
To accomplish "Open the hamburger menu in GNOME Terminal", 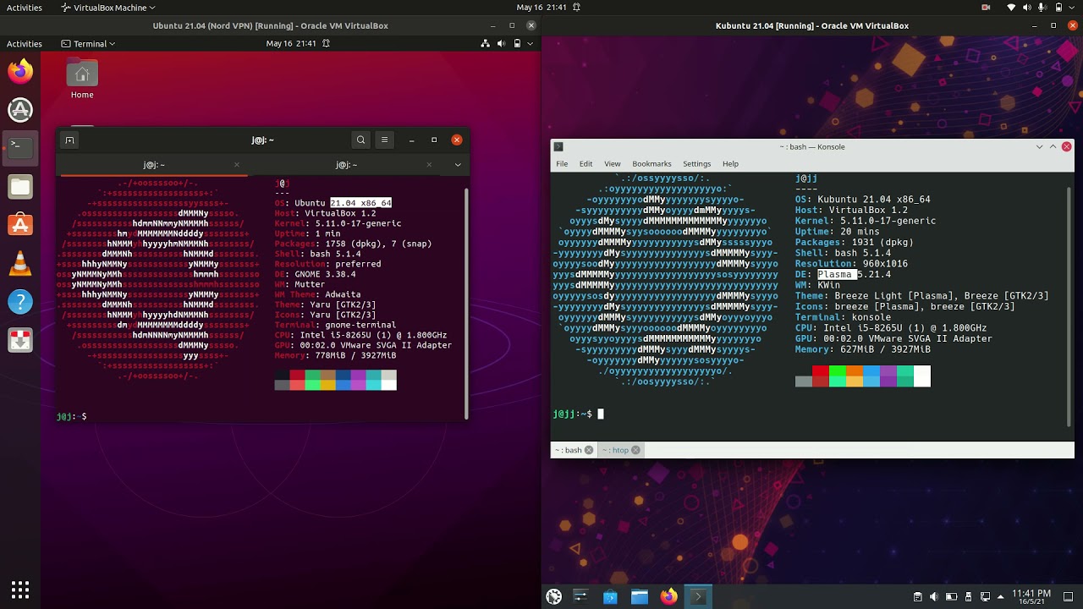I will click(384, 140).
